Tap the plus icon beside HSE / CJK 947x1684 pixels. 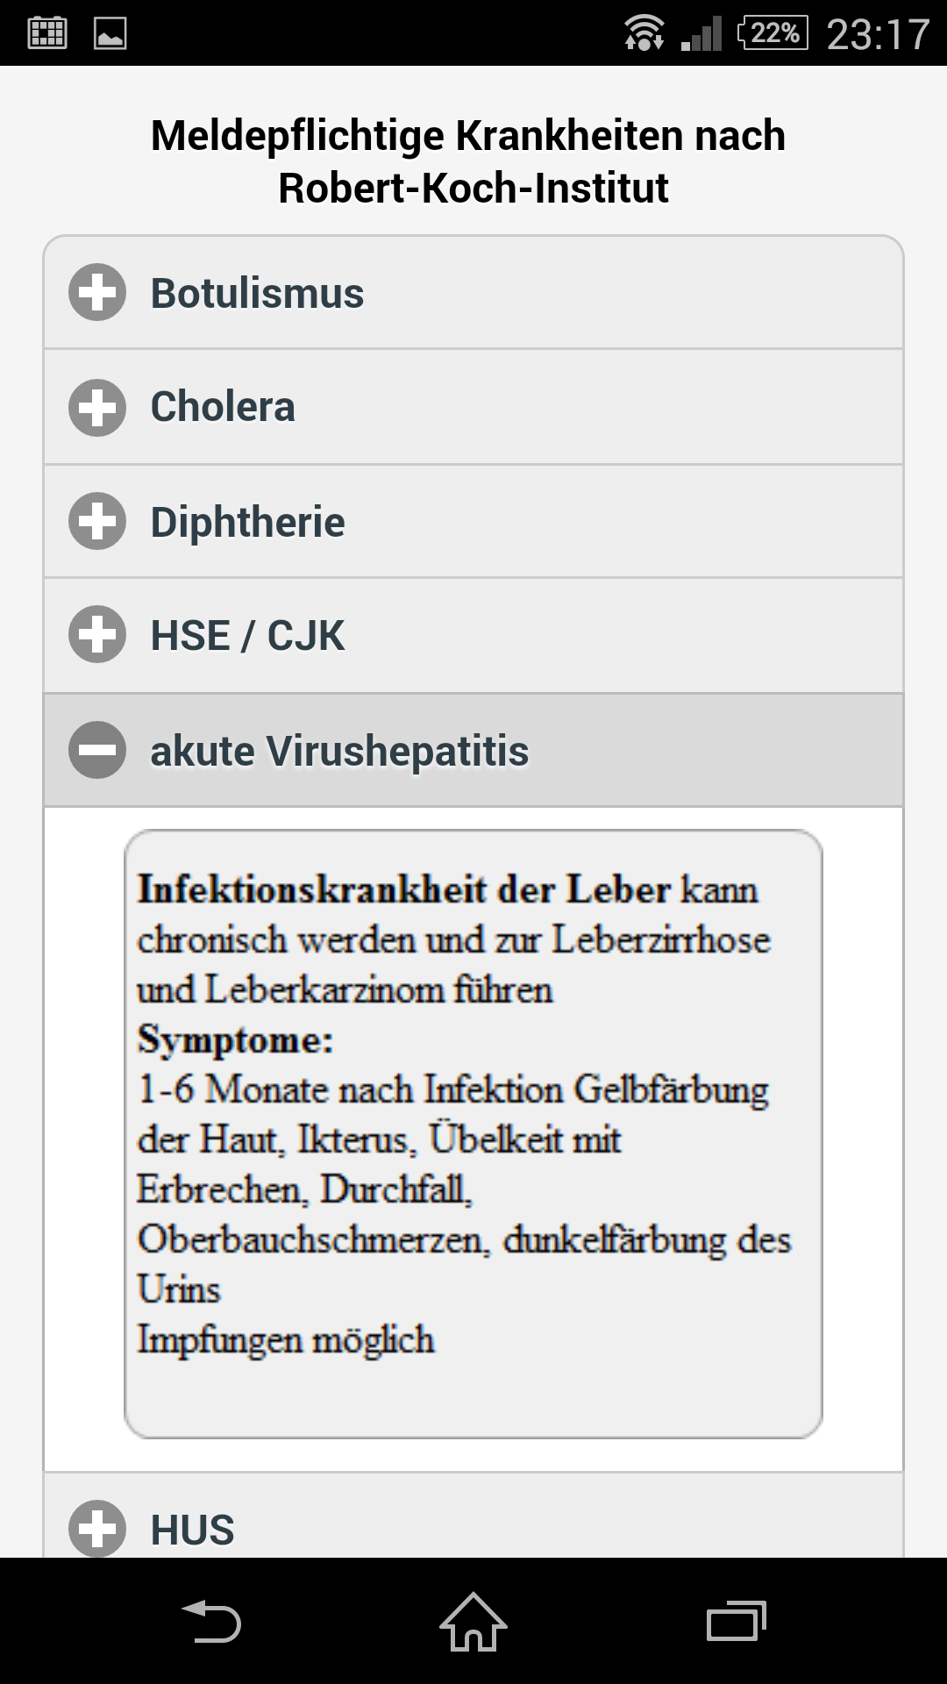[x=97, y=635]
